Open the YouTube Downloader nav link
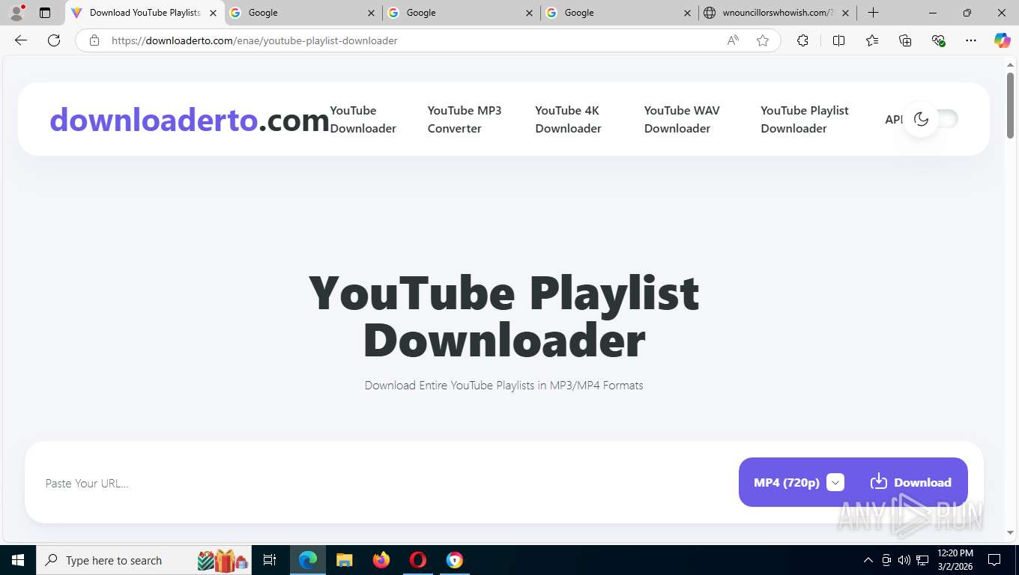The width and height of the screenshot is (1019, 575). pyautogui.click(x=363, y=119)
